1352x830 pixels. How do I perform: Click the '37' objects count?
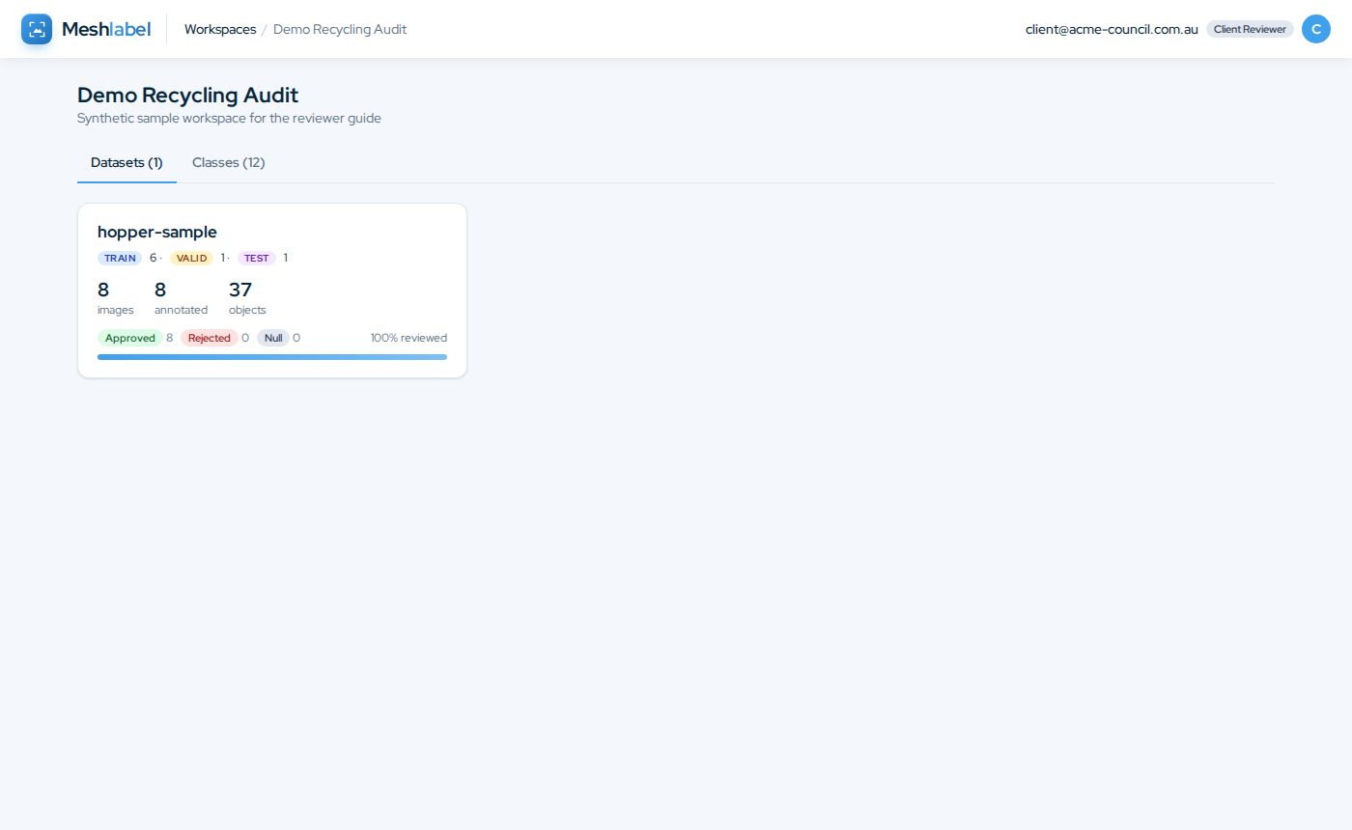coord(240,290)
